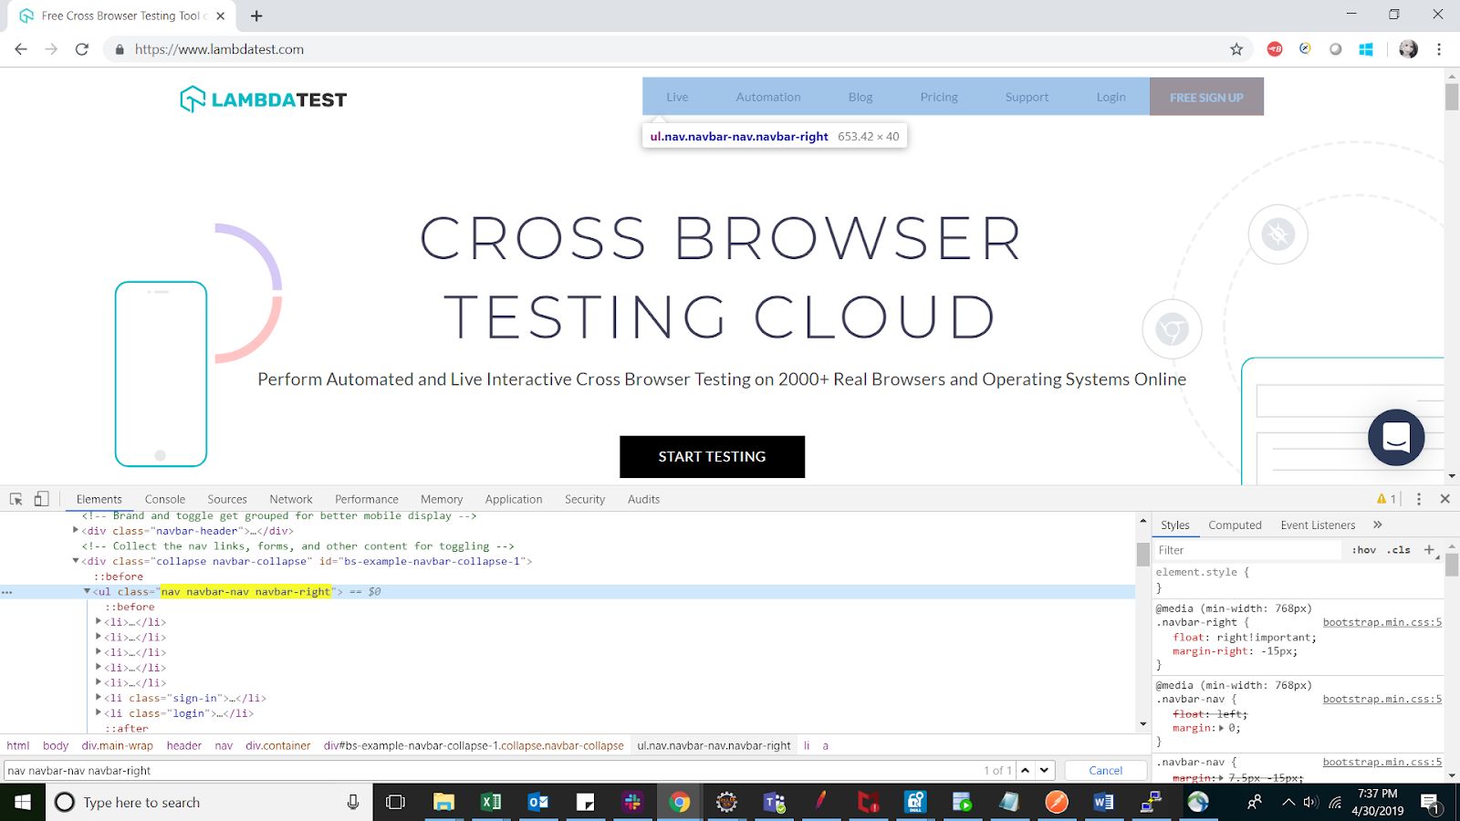This screenshot has height=821, width=1460.
Task: Bookmark this page with the star icon
Action: point(1236,49)
